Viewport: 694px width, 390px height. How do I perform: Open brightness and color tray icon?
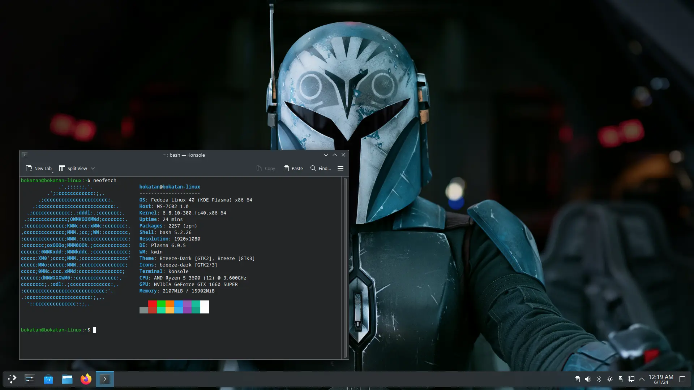(x=610, y=379)
